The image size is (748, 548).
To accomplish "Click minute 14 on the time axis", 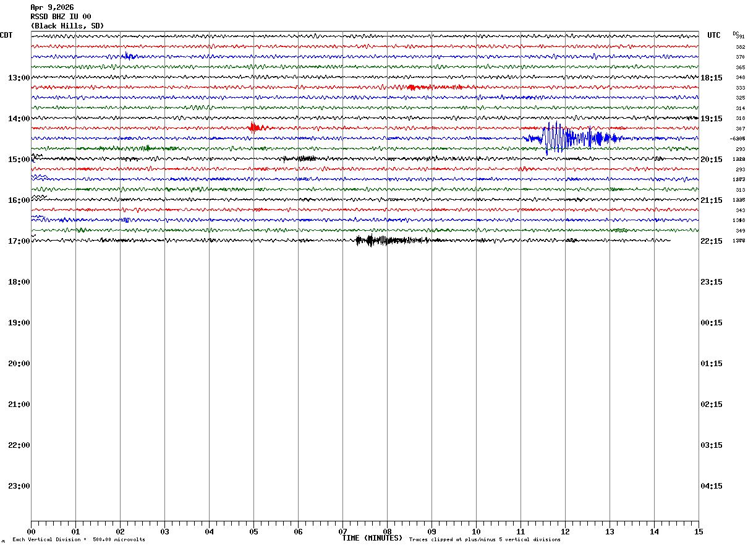I will pyautogui.click(x=654, y=531).
